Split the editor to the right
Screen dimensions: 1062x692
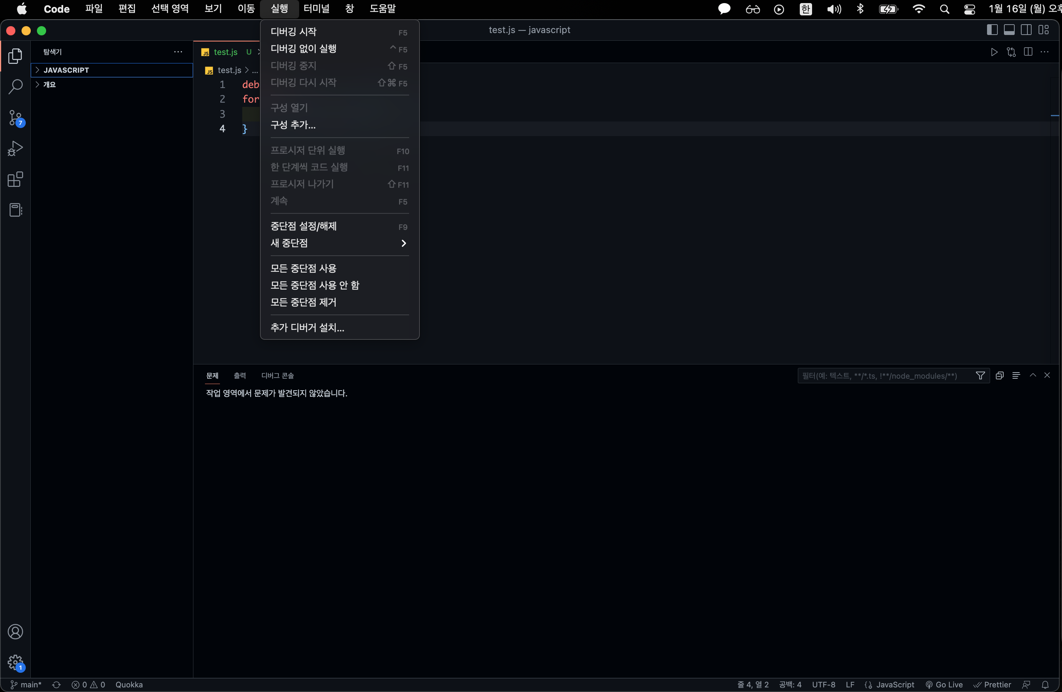[x=1028, y=52]
